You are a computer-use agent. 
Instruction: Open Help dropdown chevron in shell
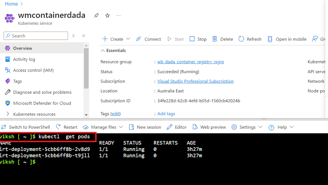point(292,127)
